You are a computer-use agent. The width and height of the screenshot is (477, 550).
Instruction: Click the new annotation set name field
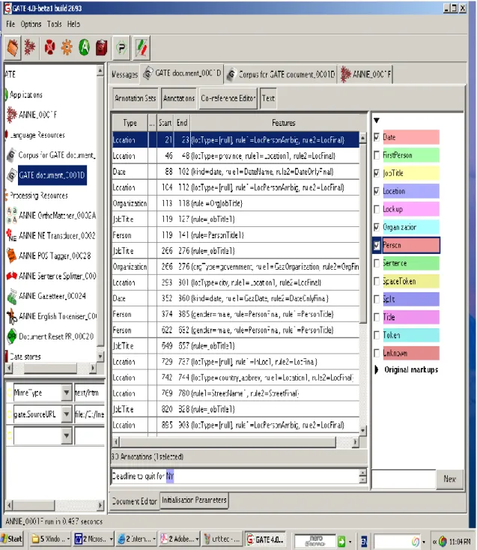404,479
